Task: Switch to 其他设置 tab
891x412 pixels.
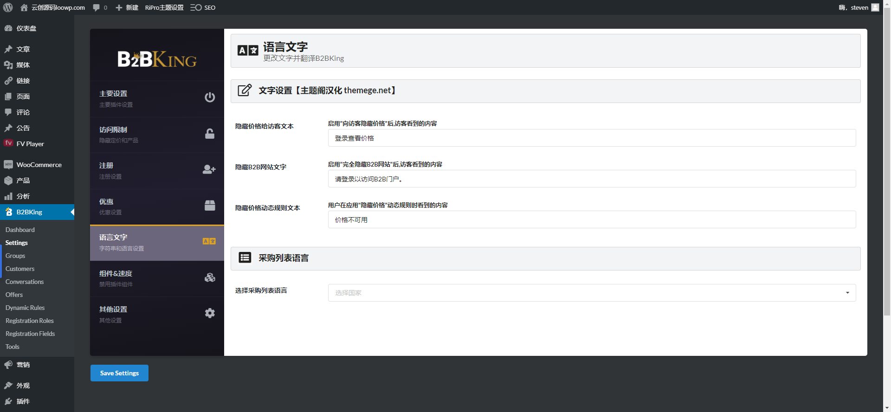Action: click(157, 315)
